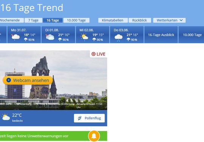Click Tuesday's 21° high temperature

(x=61, y=35)
